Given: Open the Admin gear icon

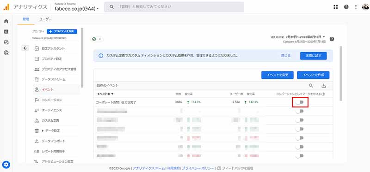Looking at the screenshot, I should pyautogui.click(x=6, y=165).
